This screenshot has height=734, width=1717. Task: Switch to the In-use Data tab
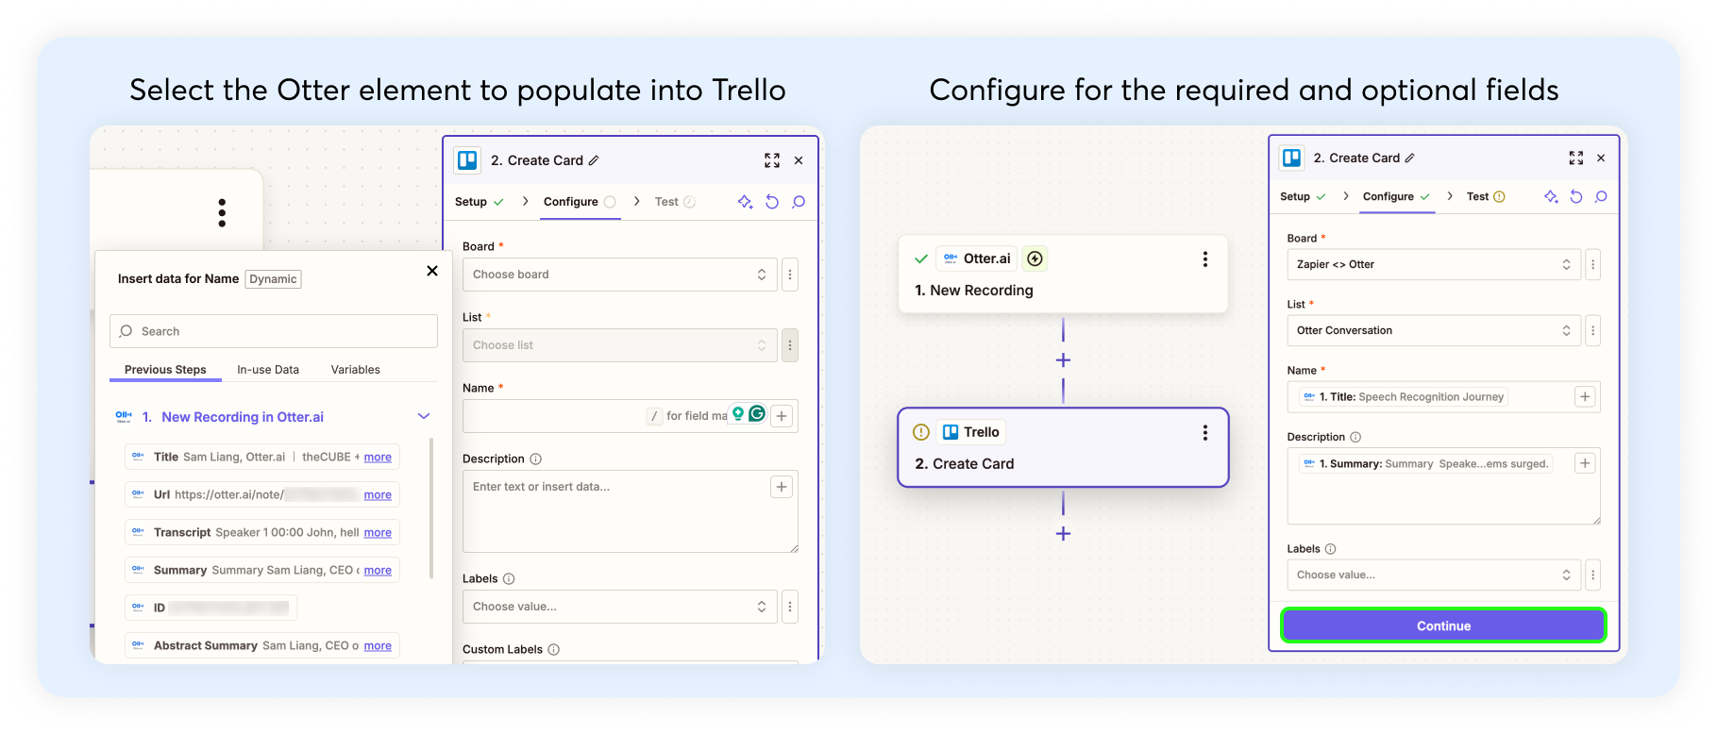[x=268, y=370]
